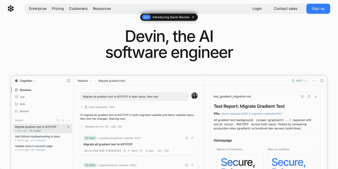
Task: Toggle code view icon for test_gradient_migration.md
Action: coord(302,97)
